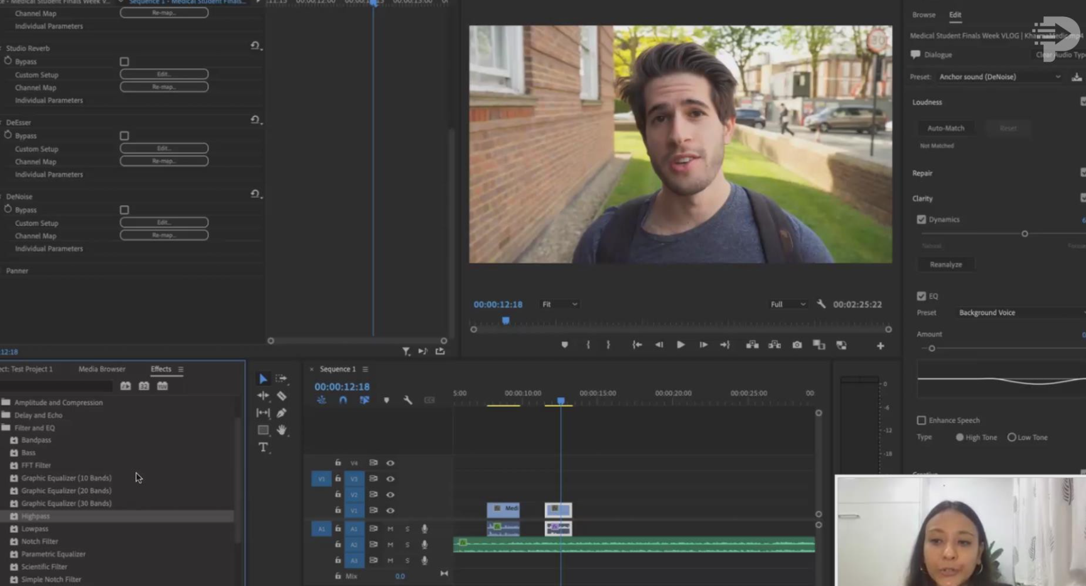Open the Anchor sound (DeNoise) preset dropdown
This screenshot has height=586, width=1086.
(x=999, y=77)
